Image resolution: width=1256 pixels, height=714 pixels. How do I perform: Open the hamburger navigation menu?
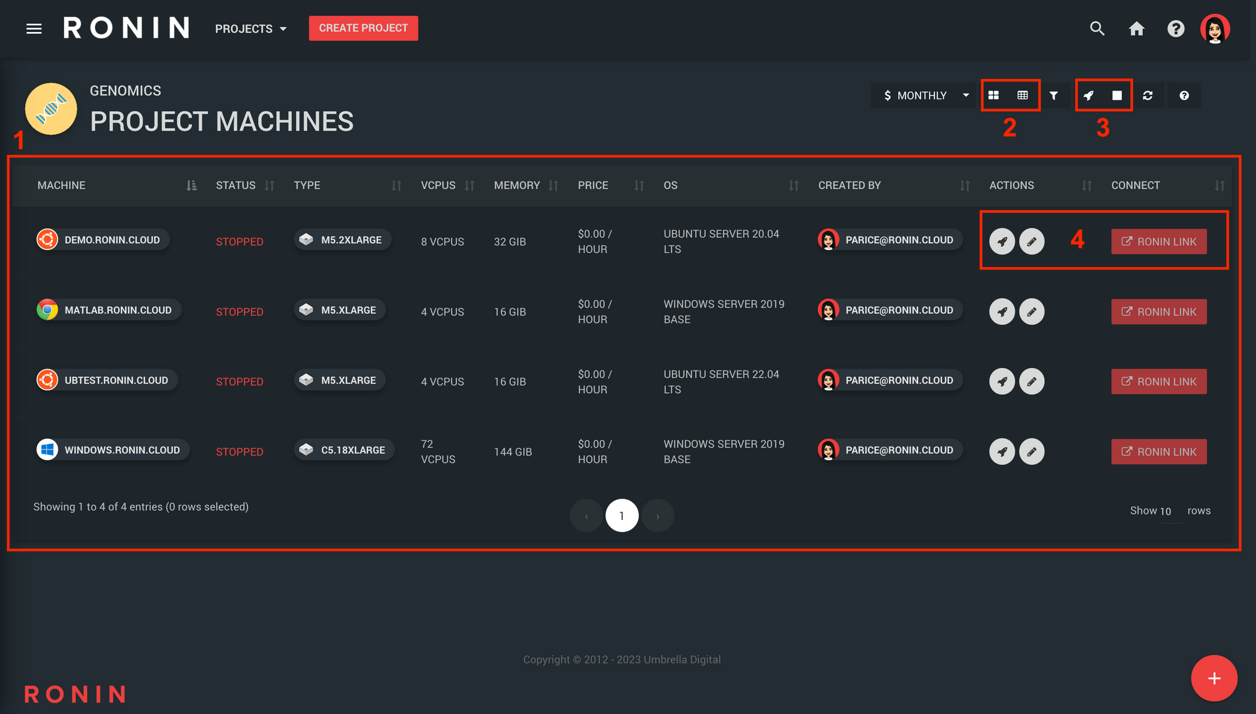point(34,29)
